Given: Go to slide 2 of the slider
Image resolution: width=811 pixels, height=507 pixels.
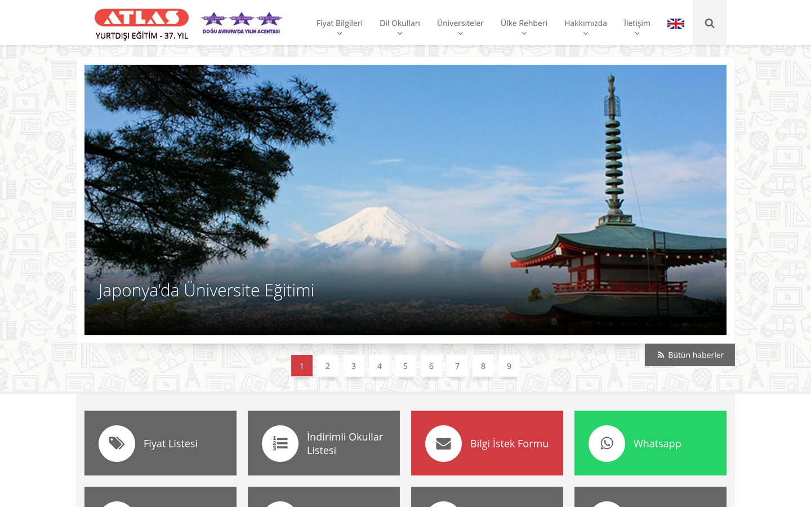Looking at the screenshot, I should point(328,366).
